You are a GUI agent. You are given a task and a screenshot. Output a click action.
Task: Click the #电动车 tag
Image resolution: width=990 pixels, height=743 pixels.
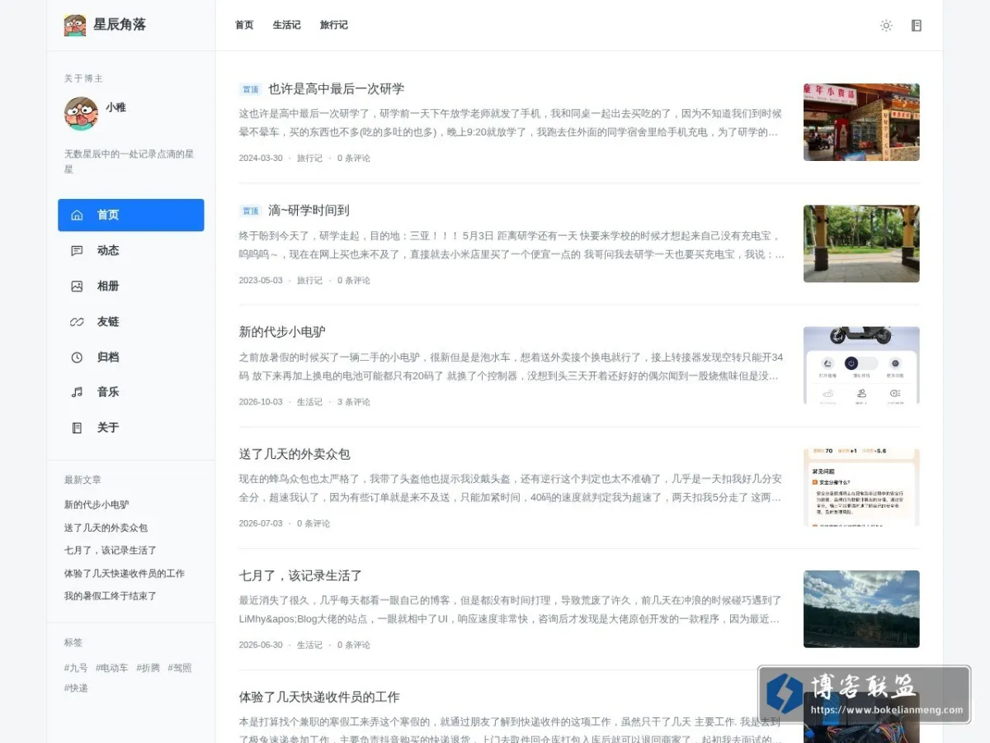[112, 668]
